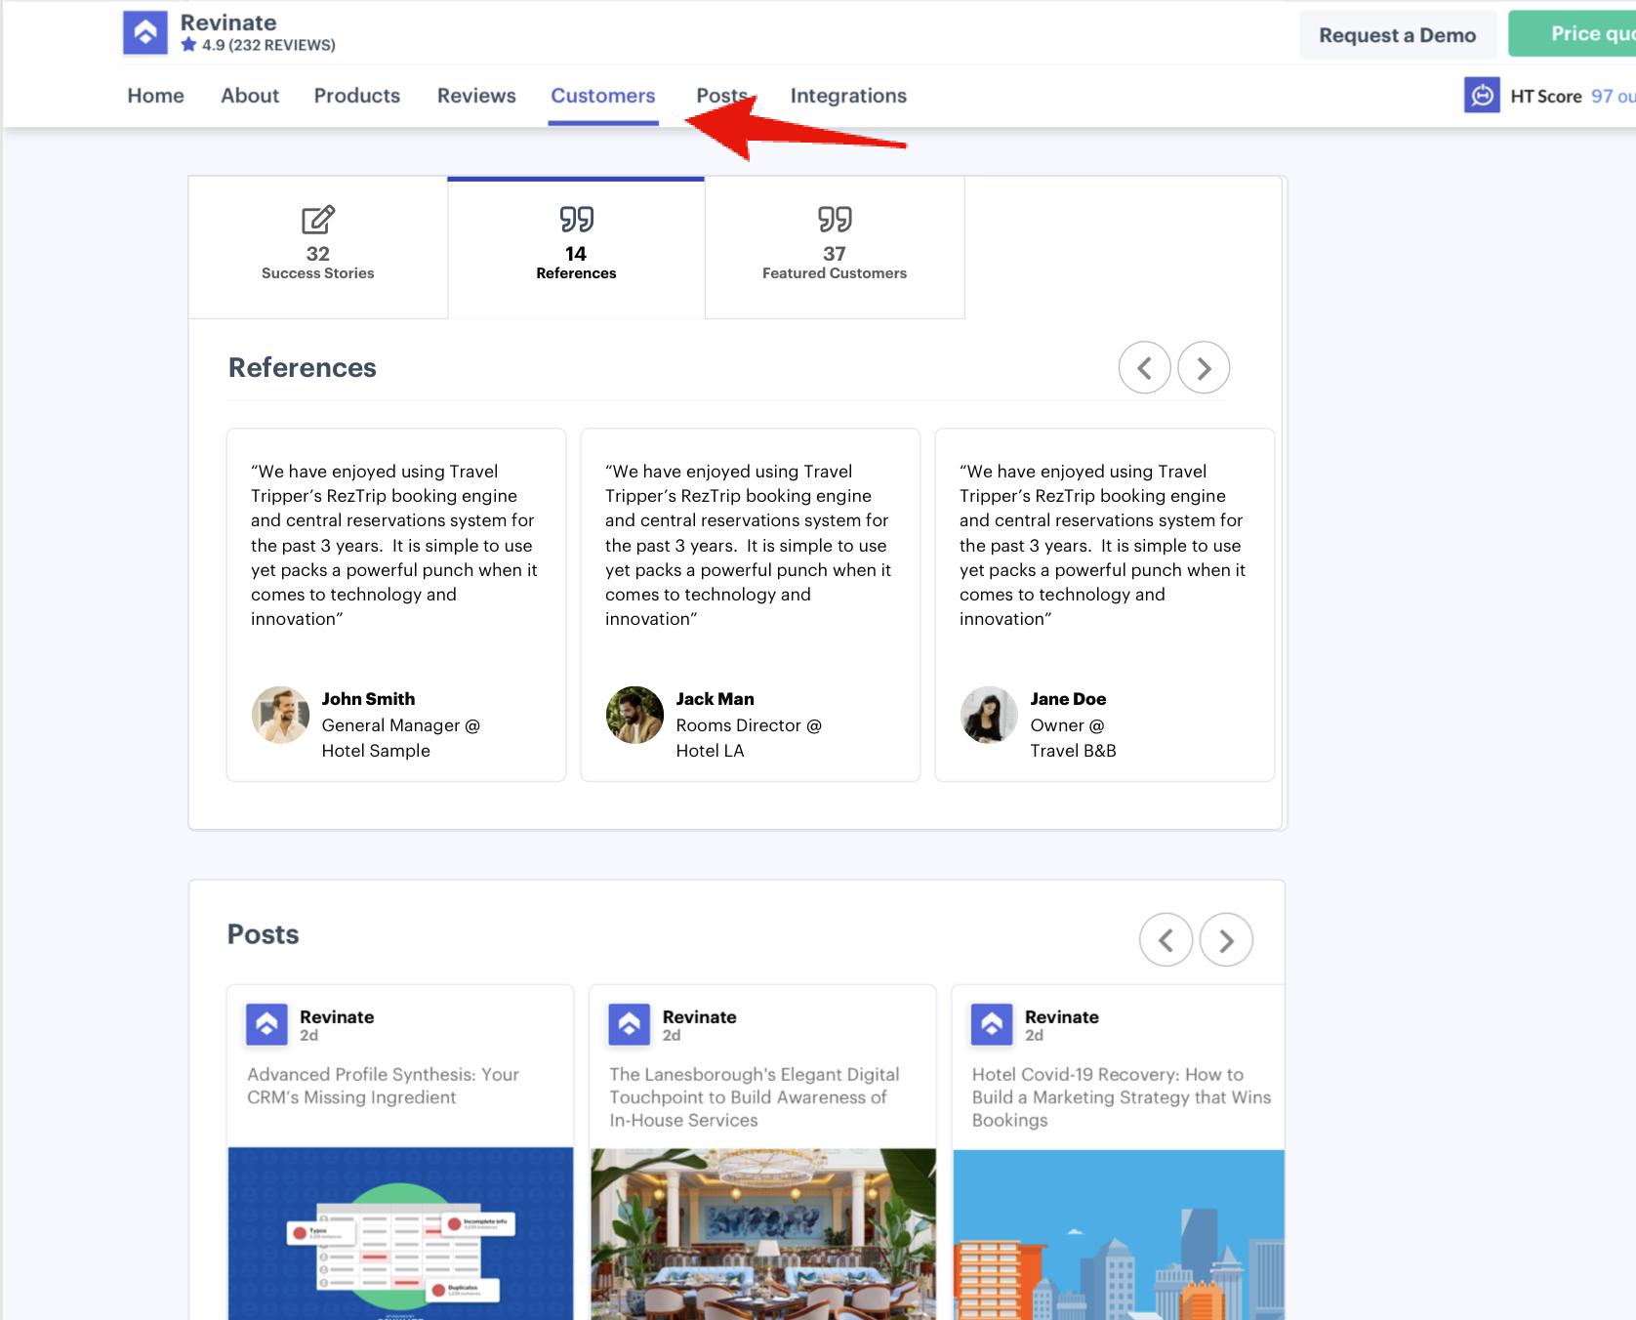This screenshot has width=1636, height=1320.
Task: Select the 32 Success Stories tab
Action: pyautogui.click(x=318, y=248)
